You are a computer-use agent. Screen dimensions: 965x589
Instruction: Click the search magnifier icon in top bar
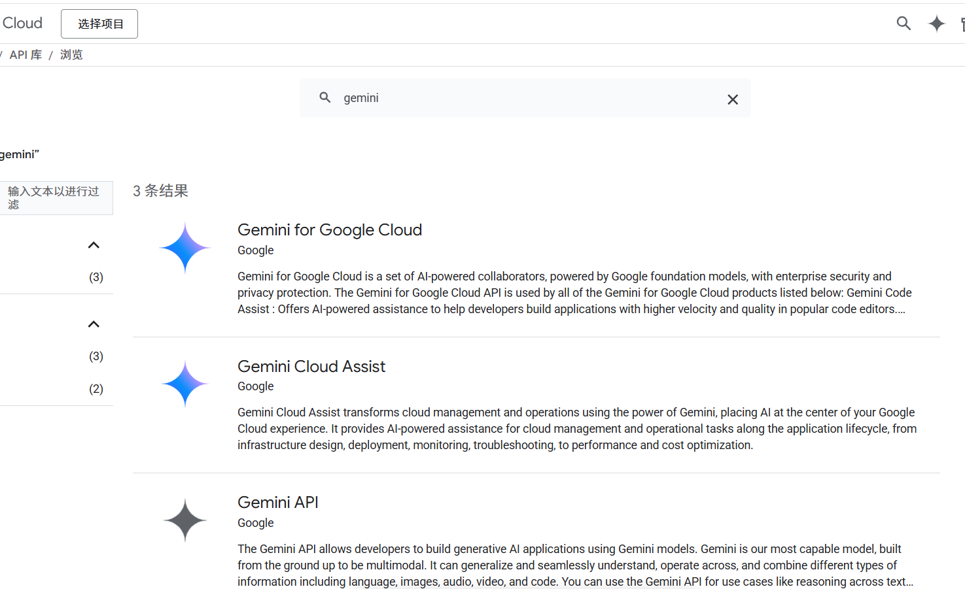[x=904, y=24]
